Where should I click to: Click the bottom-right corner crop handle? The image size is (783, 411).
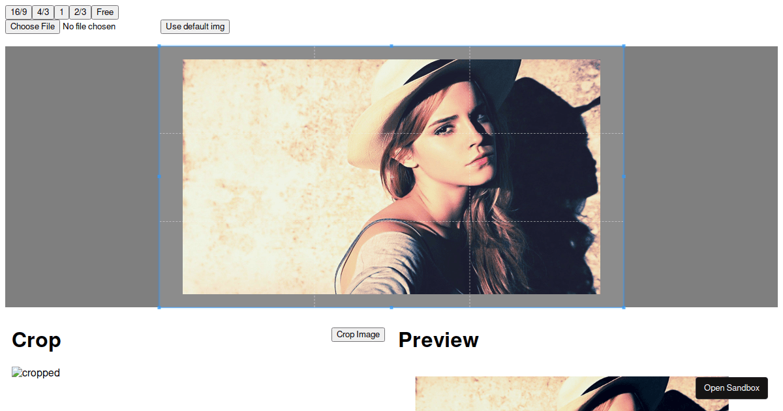click(623, 307)
